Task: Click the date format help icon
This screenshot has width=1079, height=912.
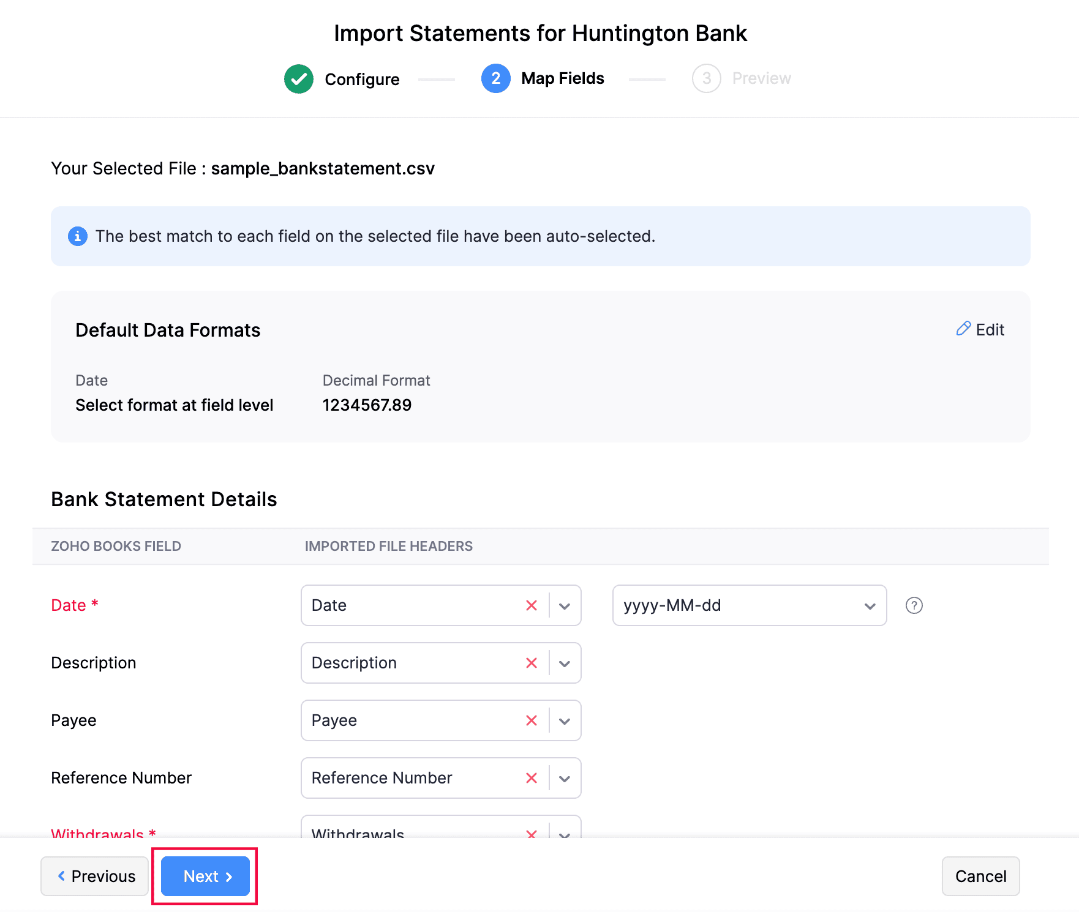Action: [914, 605]
